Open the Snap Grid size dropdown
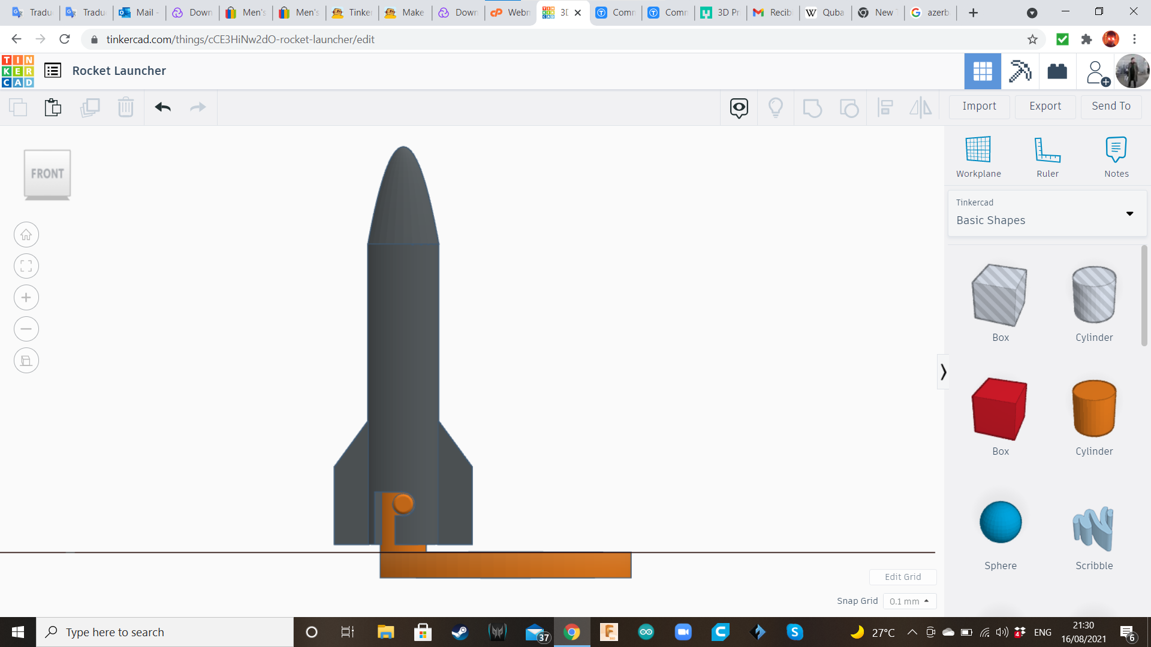The height and width of the screenshot is (647, 1151). [909, 601]
